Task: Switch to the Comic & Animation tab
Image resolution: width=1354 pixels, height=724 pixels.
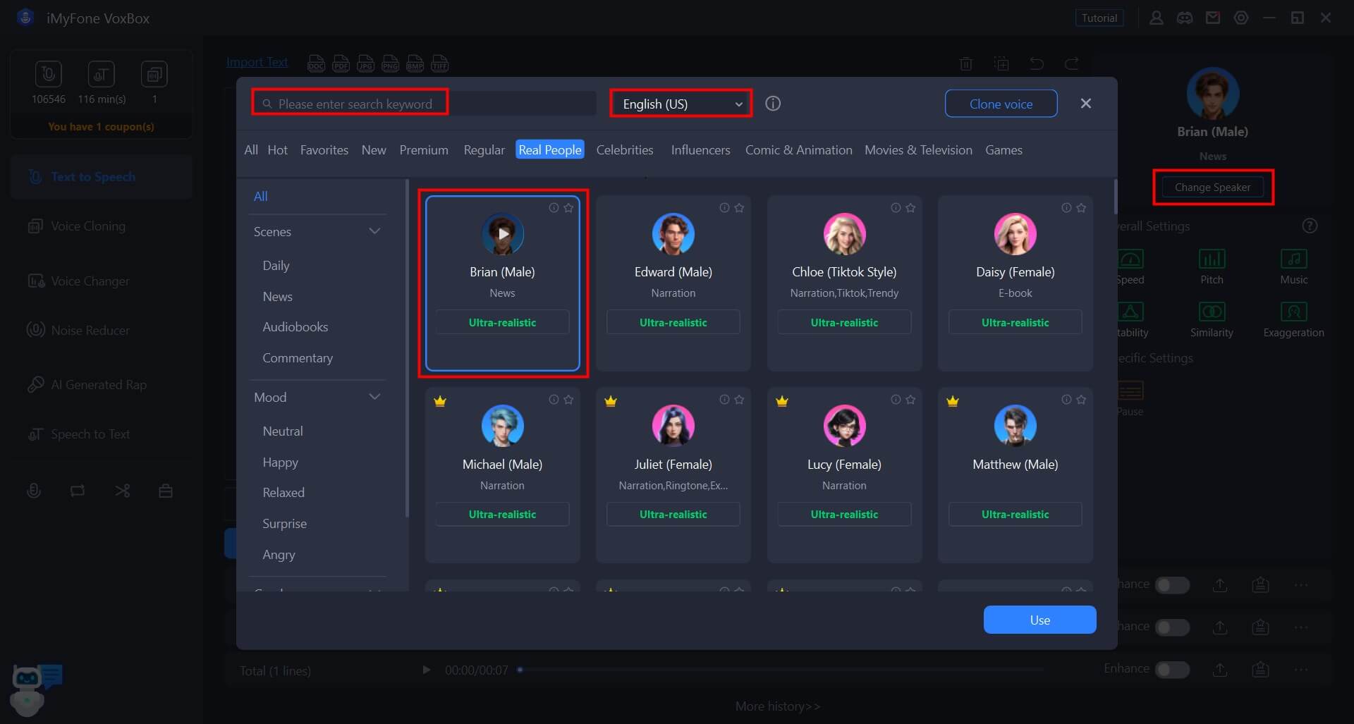Action: point(798,149)
